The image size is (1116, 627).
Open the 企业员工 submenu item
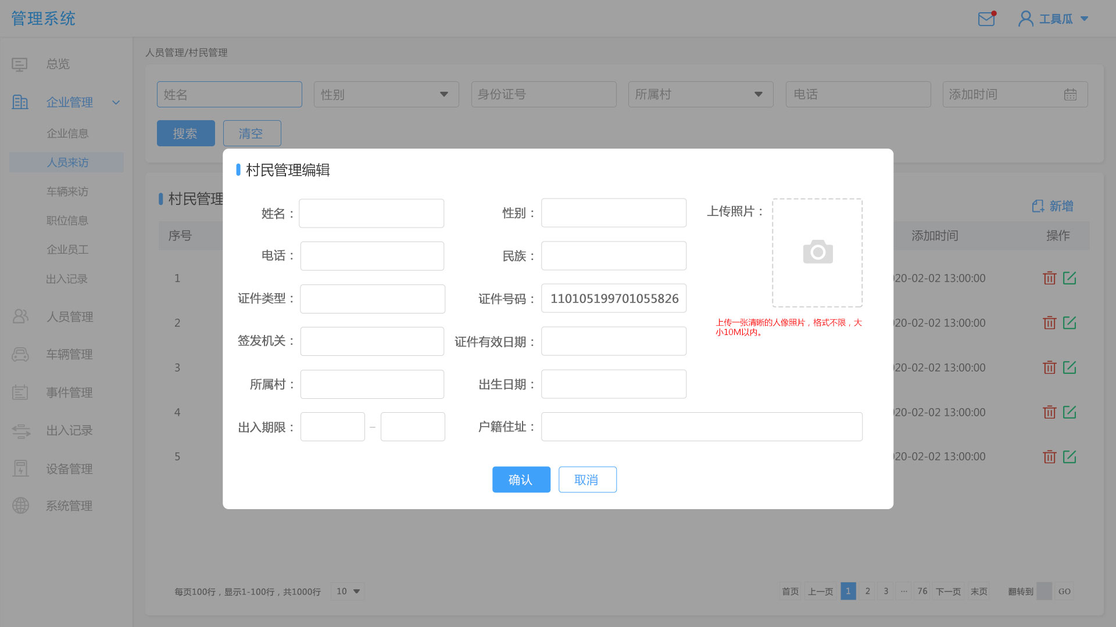point(67,250)
